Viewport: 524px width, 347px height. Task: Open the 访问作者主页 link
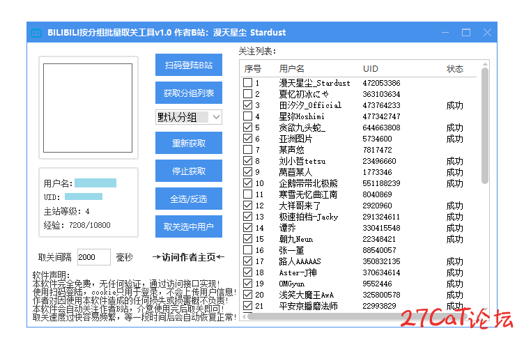pos(188,257)
